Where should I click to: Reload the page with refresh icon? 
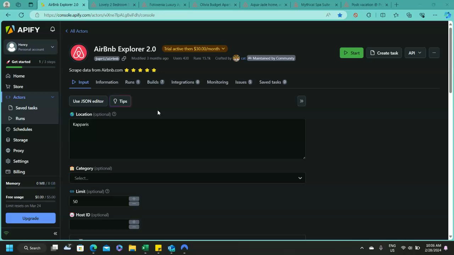pyautogui.click(x=21, y=15)
